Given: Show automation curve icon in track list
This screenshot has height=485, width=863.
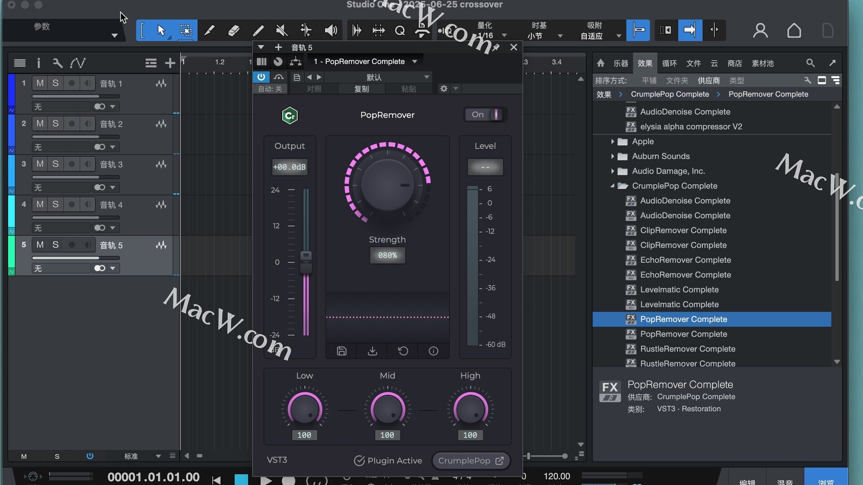Looking at the screenshot, I should [78, 63].
